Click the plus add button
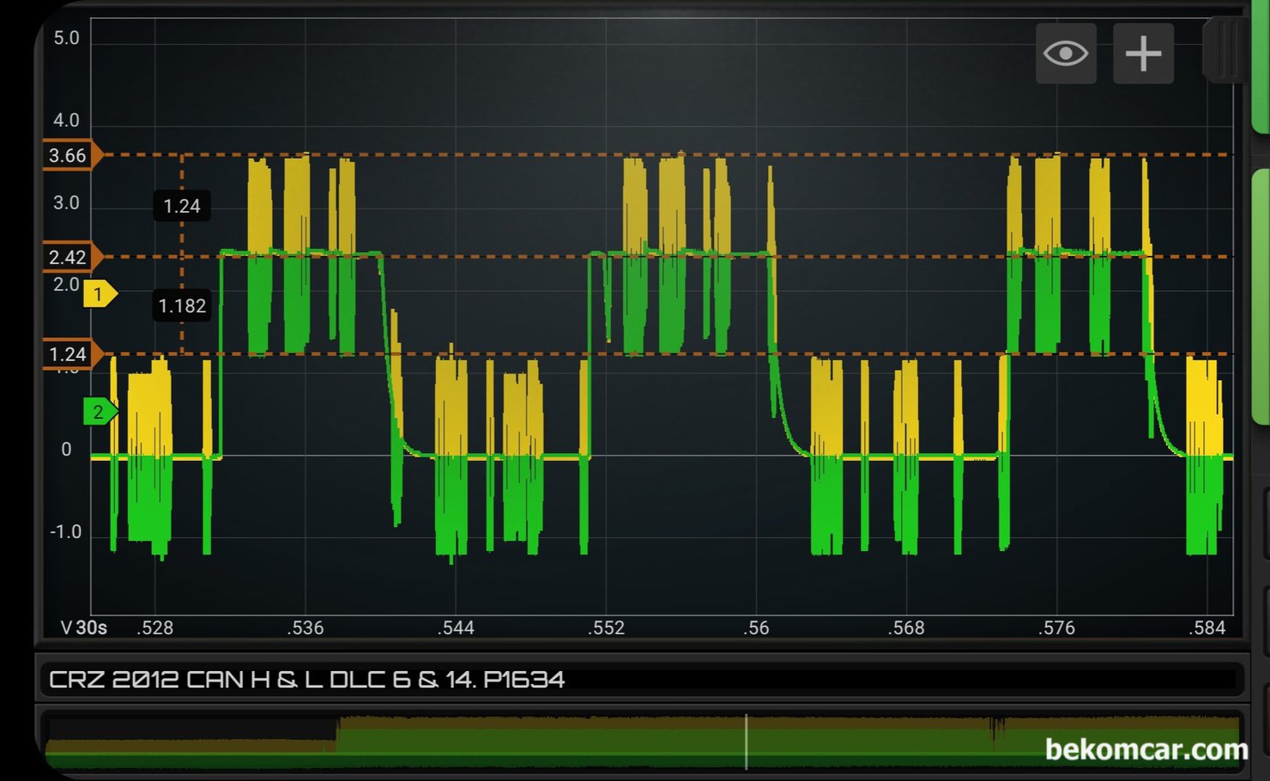The width and height of the screenshot is (1270, 781). click(1143, 54)
